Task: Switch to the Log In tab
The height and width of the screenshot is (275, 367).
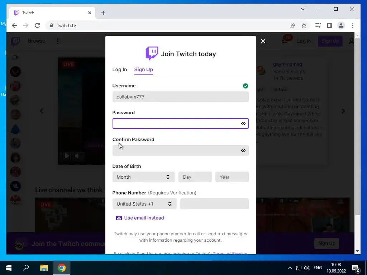Action: (x=120, y=69)
